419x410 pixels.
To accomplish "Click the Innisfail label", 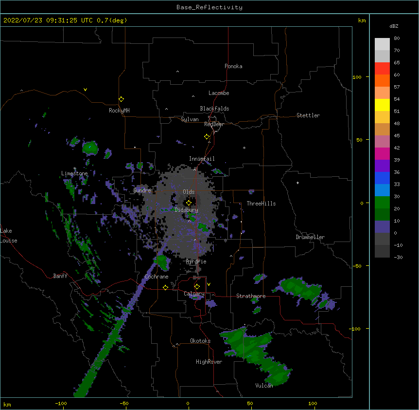I will coord(202,159).
